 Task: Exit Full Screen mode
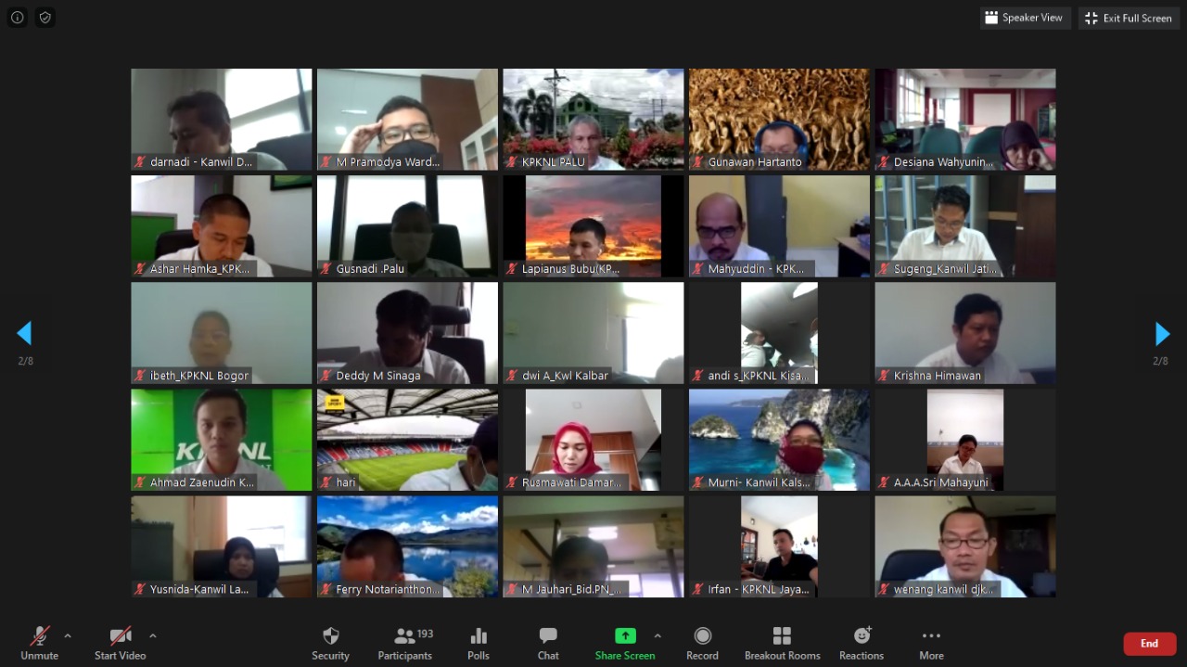pos(1129,18)
